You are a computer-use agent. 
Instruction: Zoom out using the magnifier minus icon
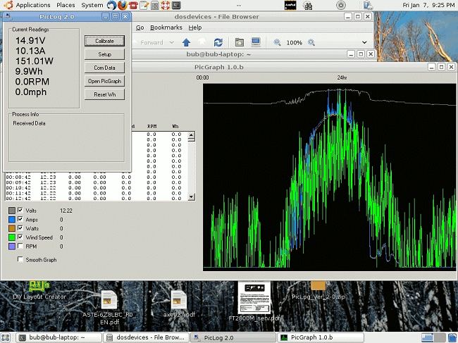pyautogui.click(x=277, y=42)
